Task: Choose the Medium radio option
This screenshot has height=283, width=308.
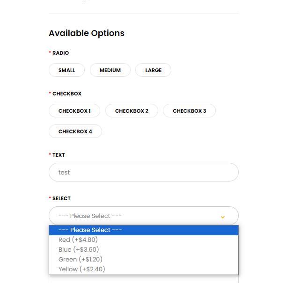Action: click(110, 70)
